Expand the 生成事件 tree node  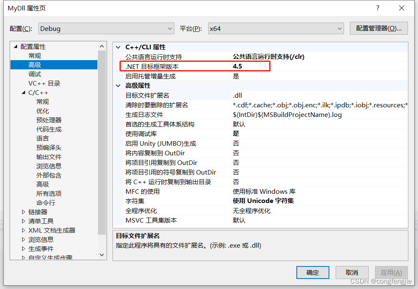(23, 248)
